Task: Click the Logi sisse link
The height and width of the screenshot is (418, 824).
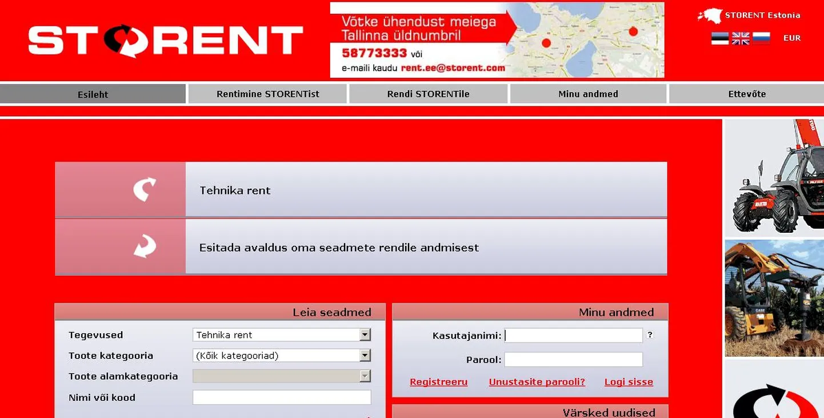Action: tap(629, 382)
